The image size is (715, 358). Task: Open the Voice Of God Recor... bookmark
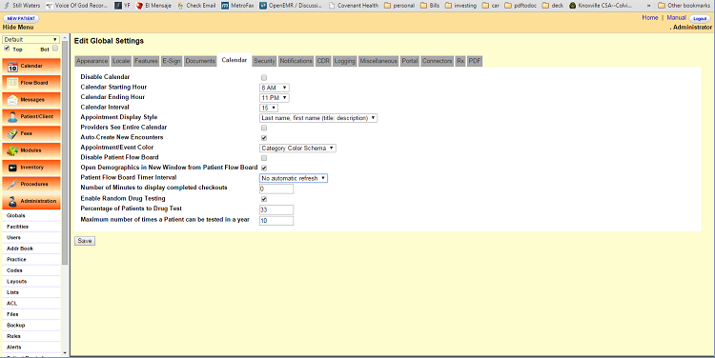point(76,6)
